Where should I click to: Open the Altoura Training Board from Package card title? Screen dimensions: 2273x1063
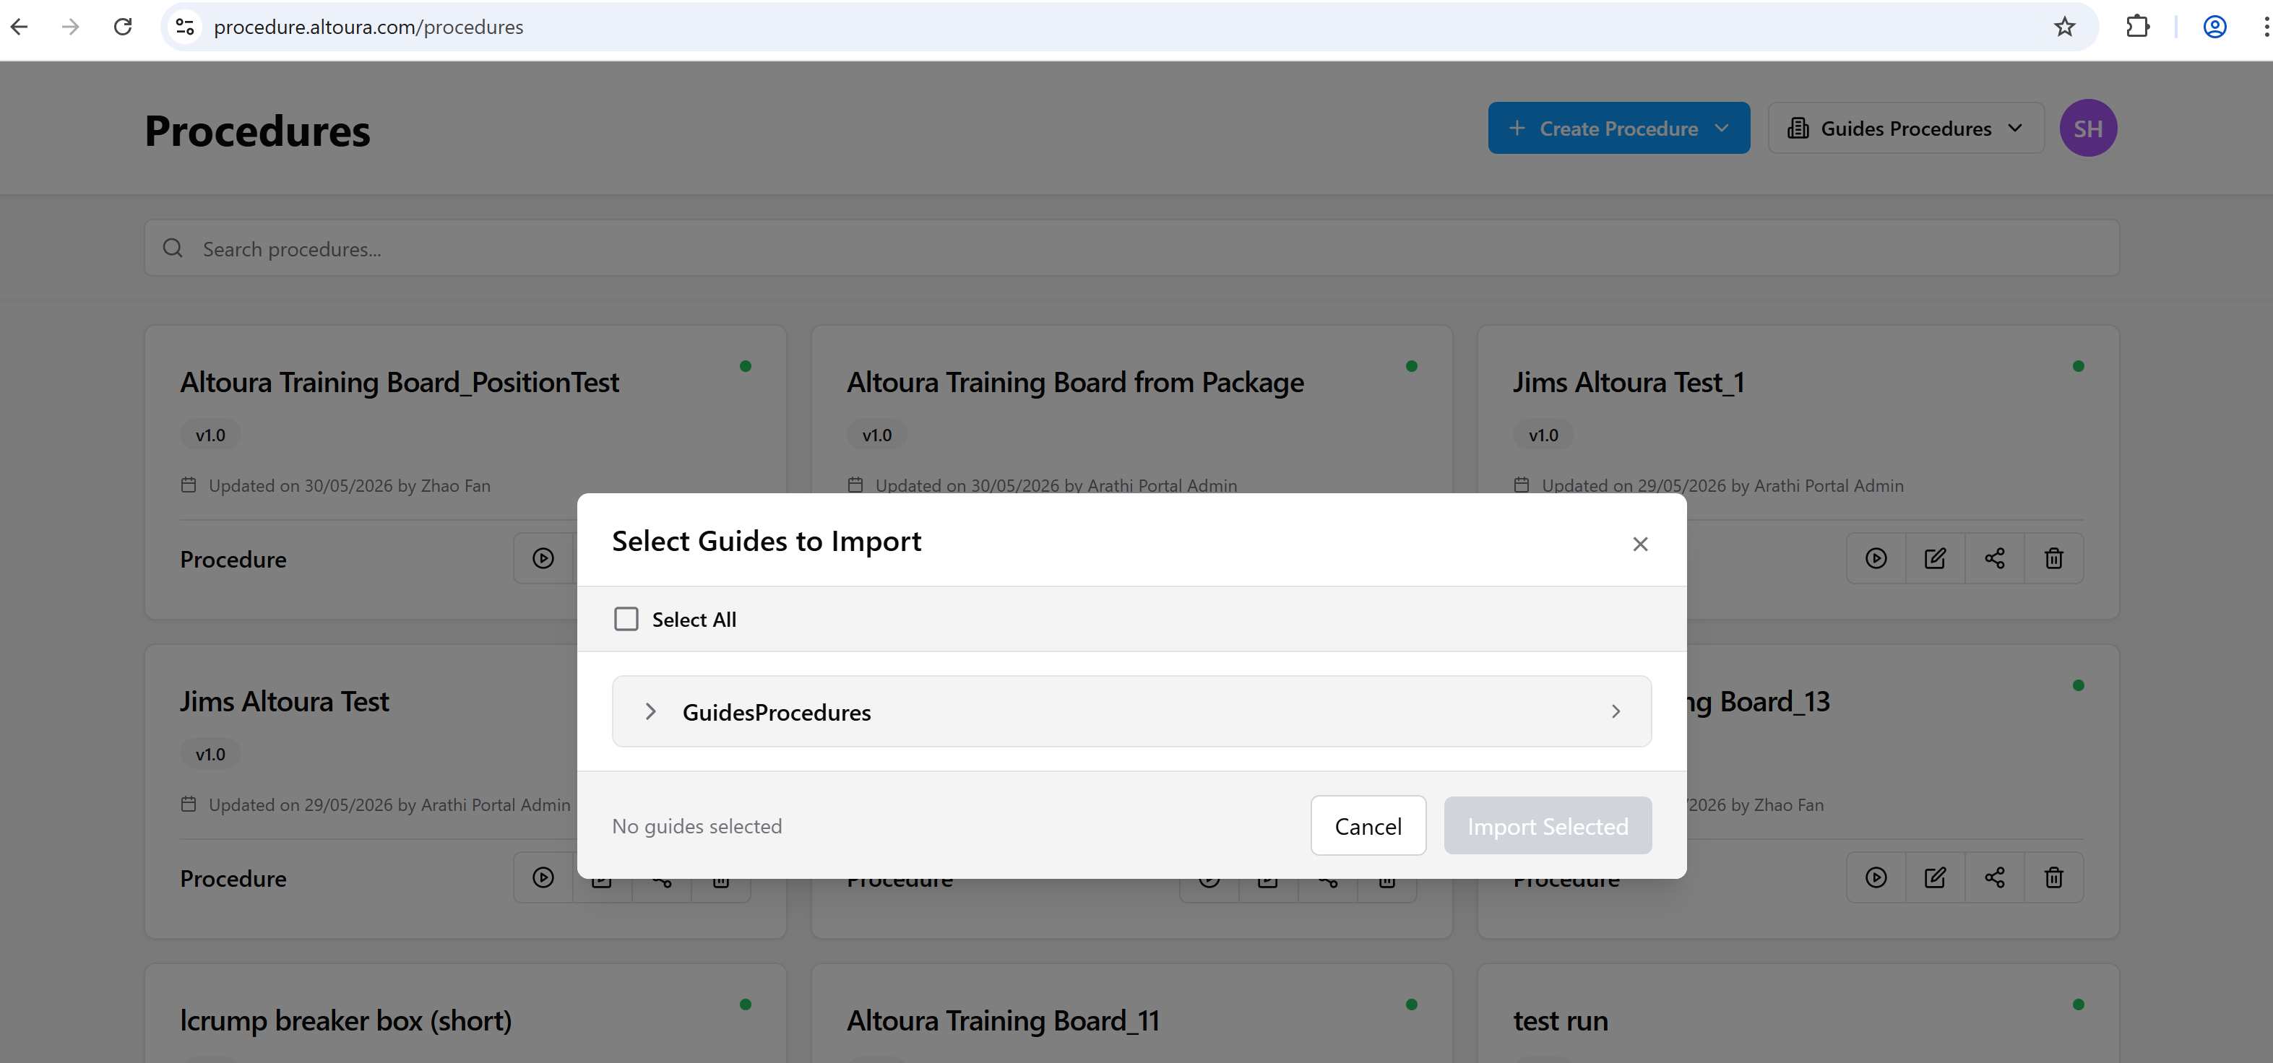(x=1075, y=382)
